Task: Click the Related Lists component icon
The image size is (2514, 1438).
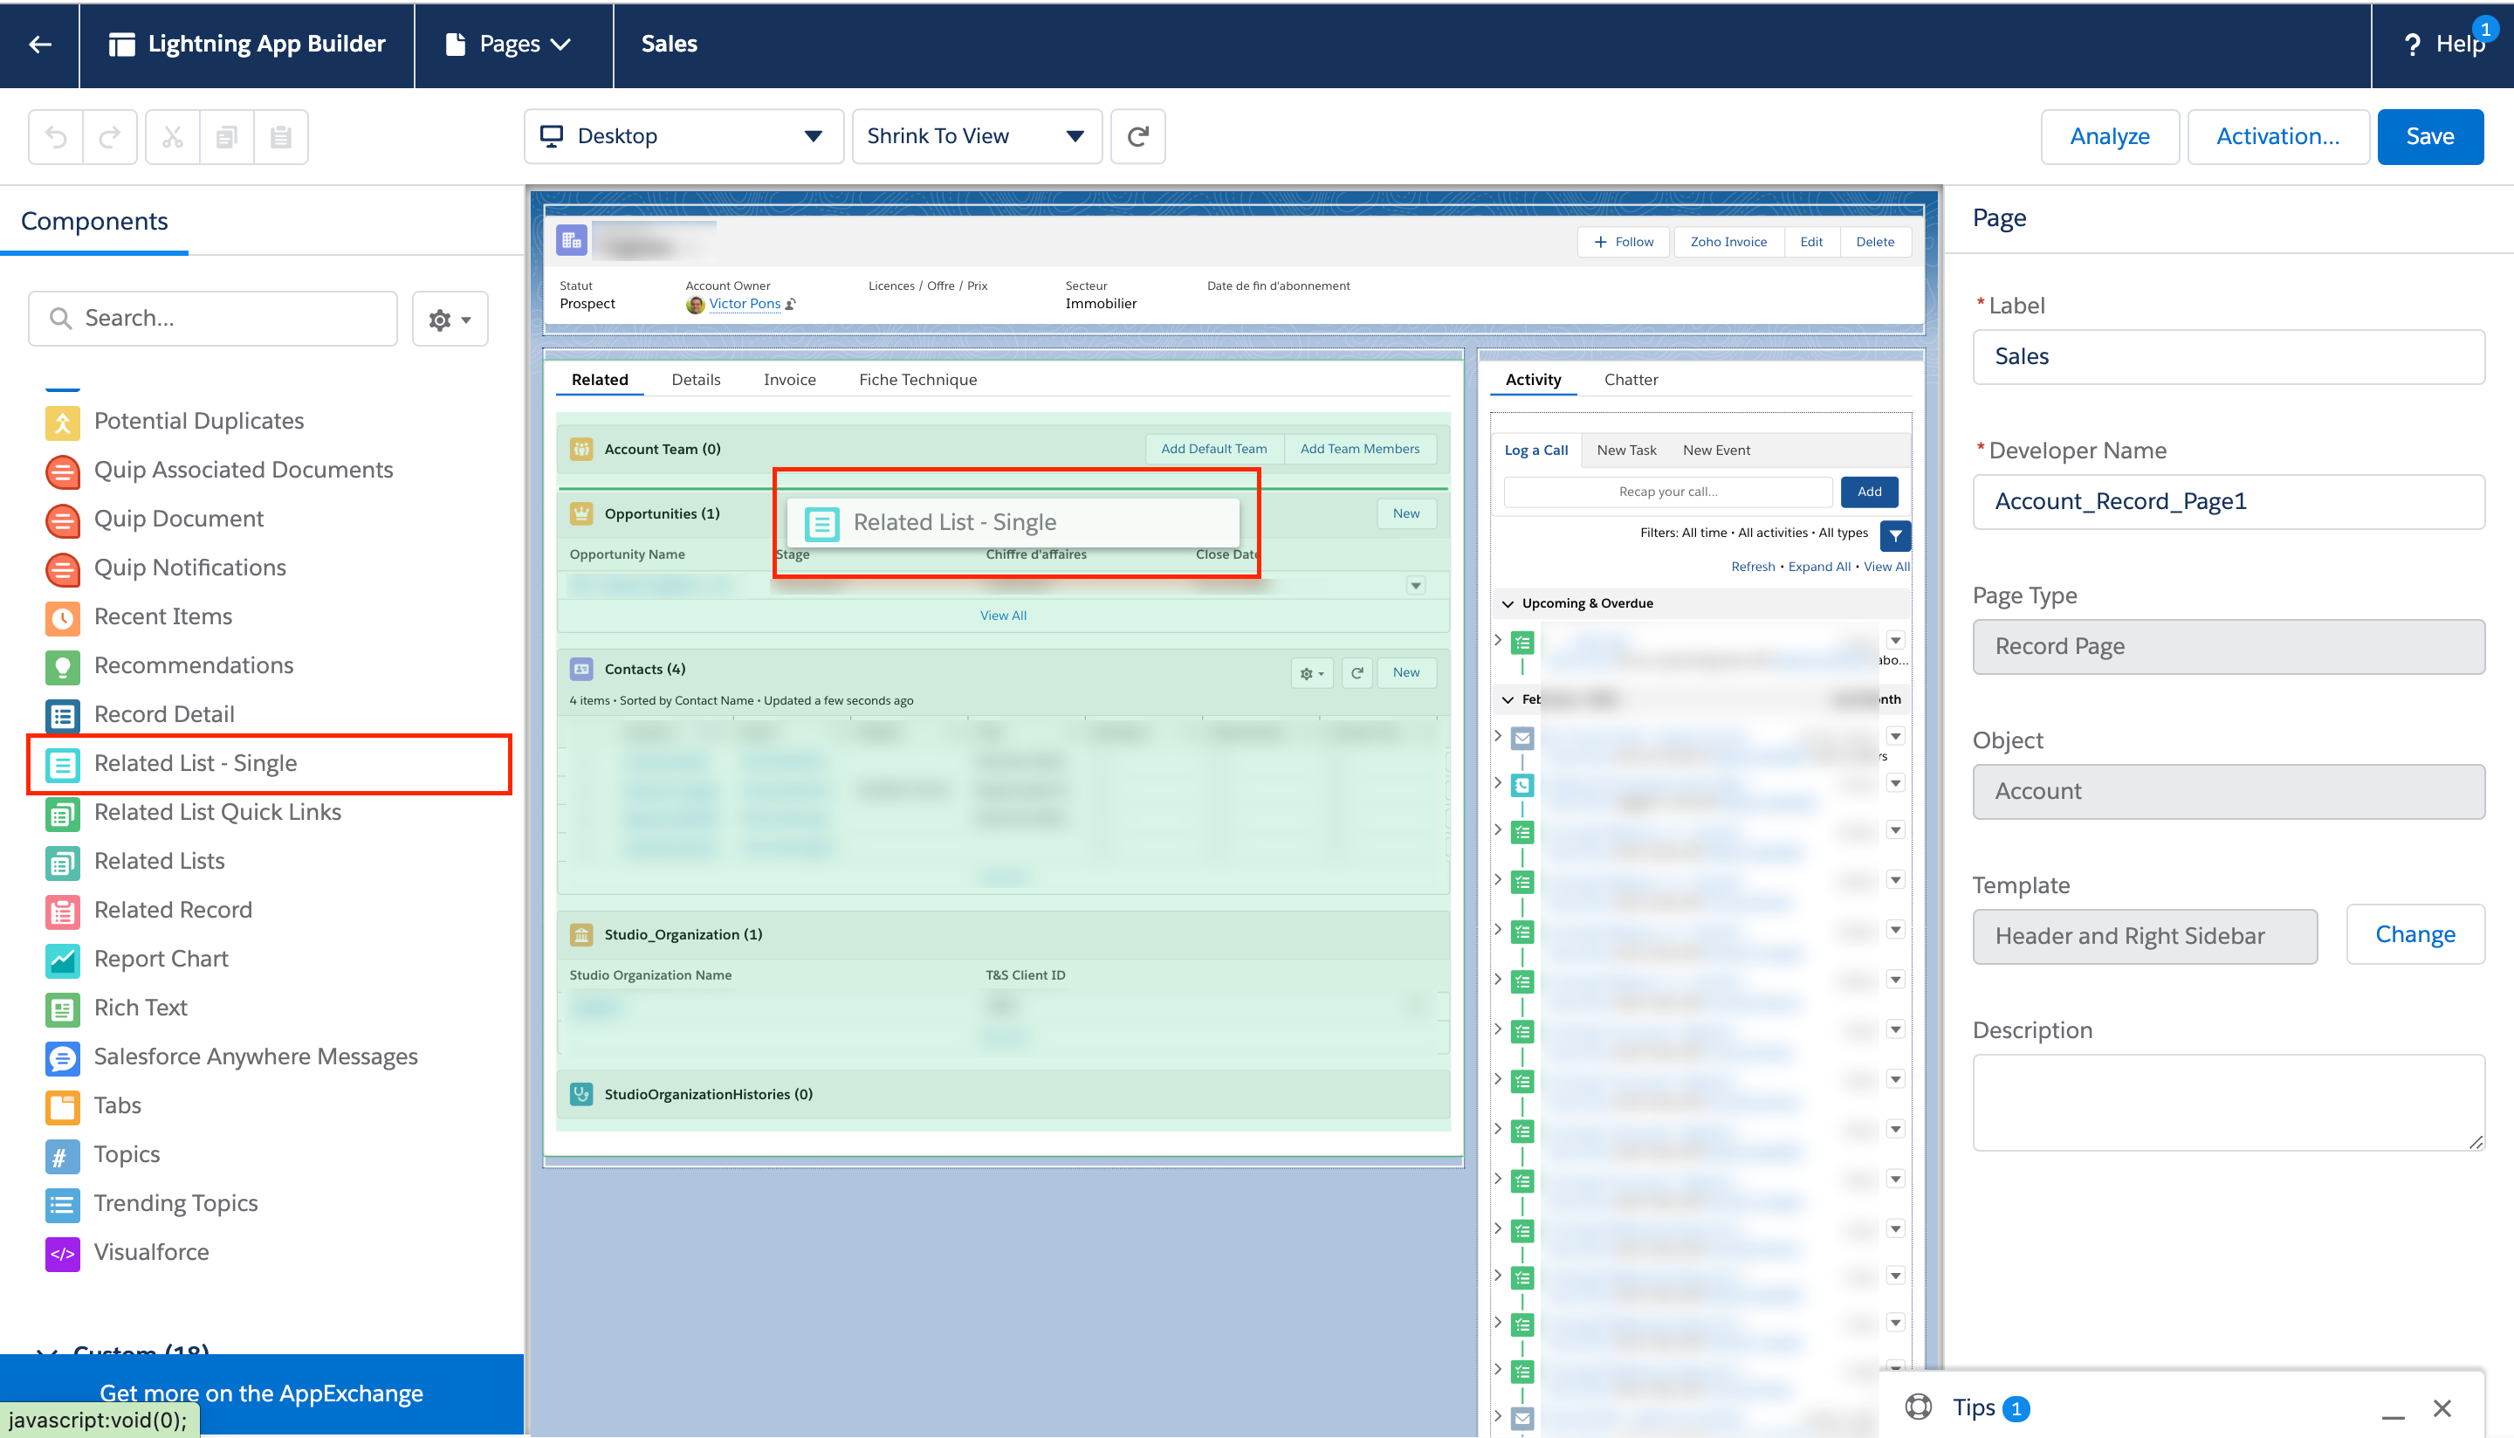Action: (62, 863)
